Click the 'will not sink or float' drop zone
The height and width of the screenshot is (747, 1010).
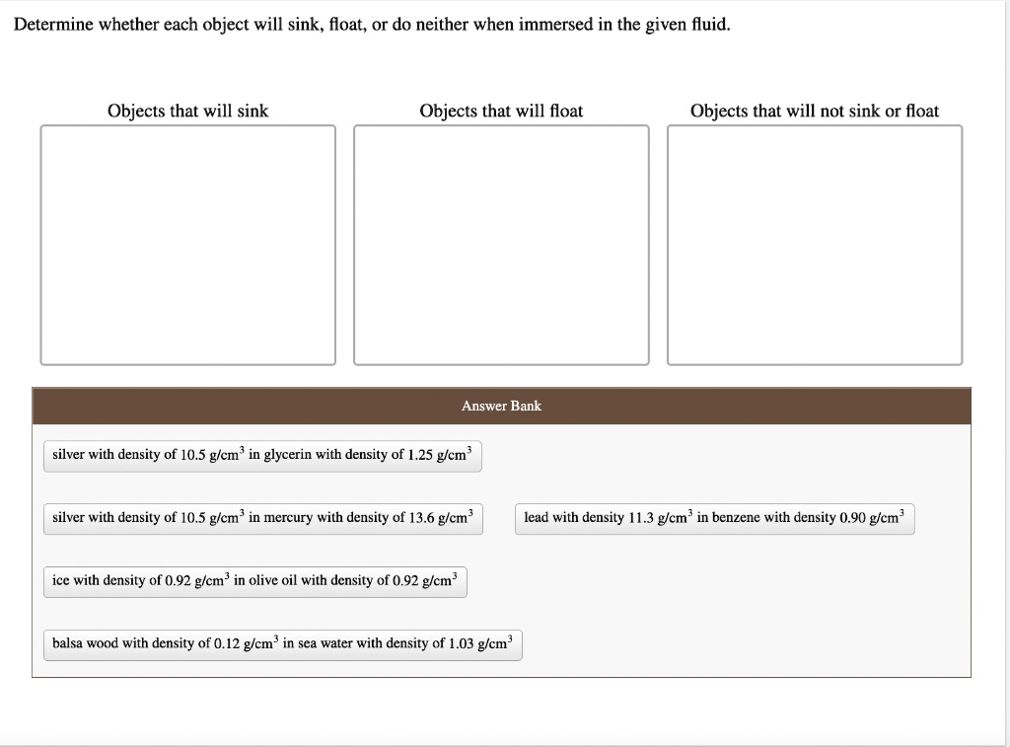814,244
